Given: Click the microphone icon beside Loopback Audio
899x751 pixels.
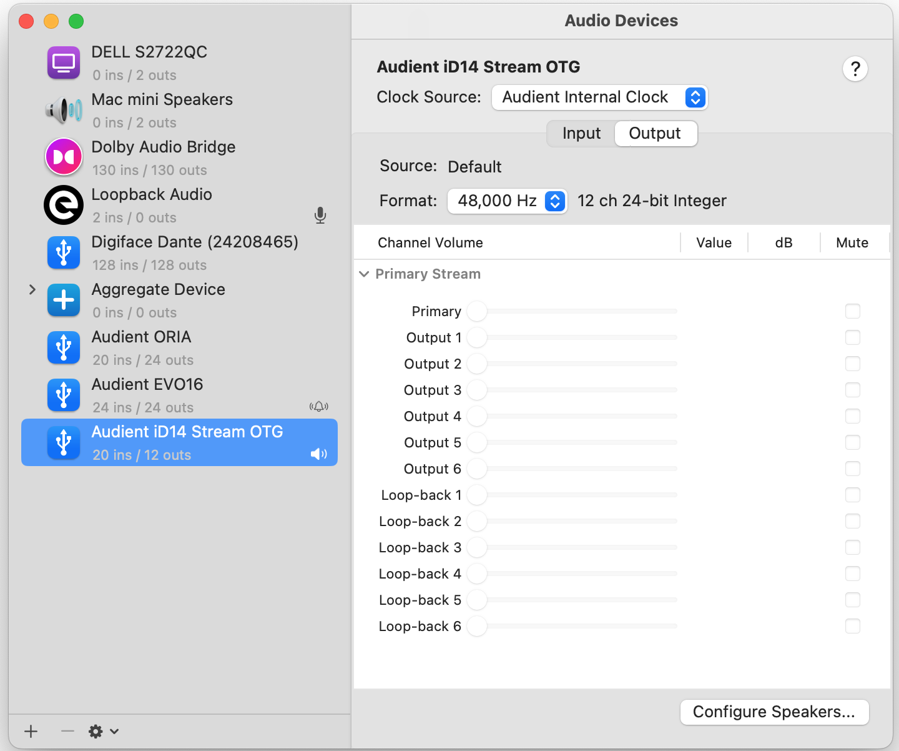Looking at the screenshot, I should (320, 216).
